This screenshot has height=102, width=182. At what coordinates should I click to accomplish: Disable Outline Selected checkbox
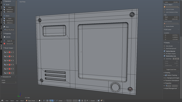pos(165,51)
